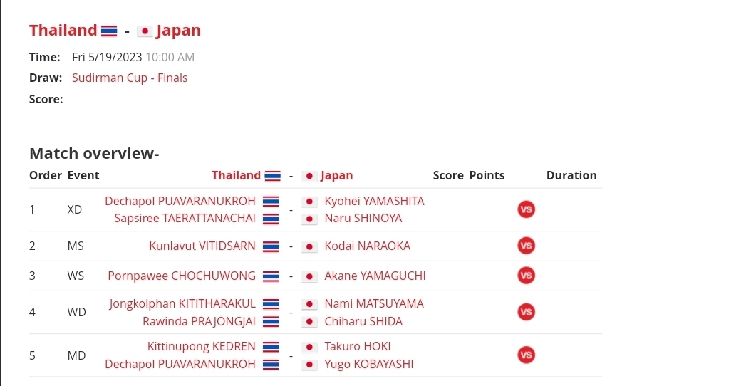
Task: Open Chiharu SHIDA player profile
Action: pyautogui.click(x=363, y=321)
